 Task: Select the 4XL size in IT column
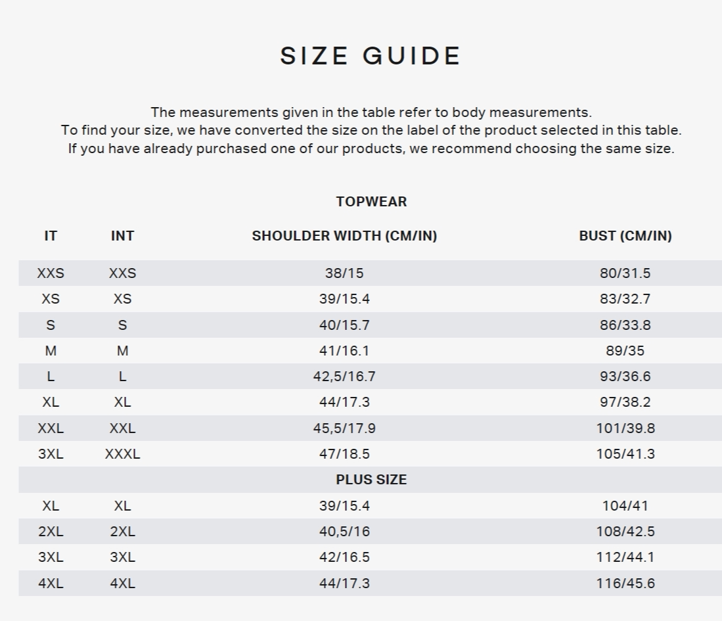(51, 584)
